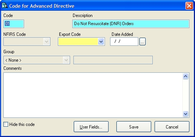Click the Group label

coord(9,52)
